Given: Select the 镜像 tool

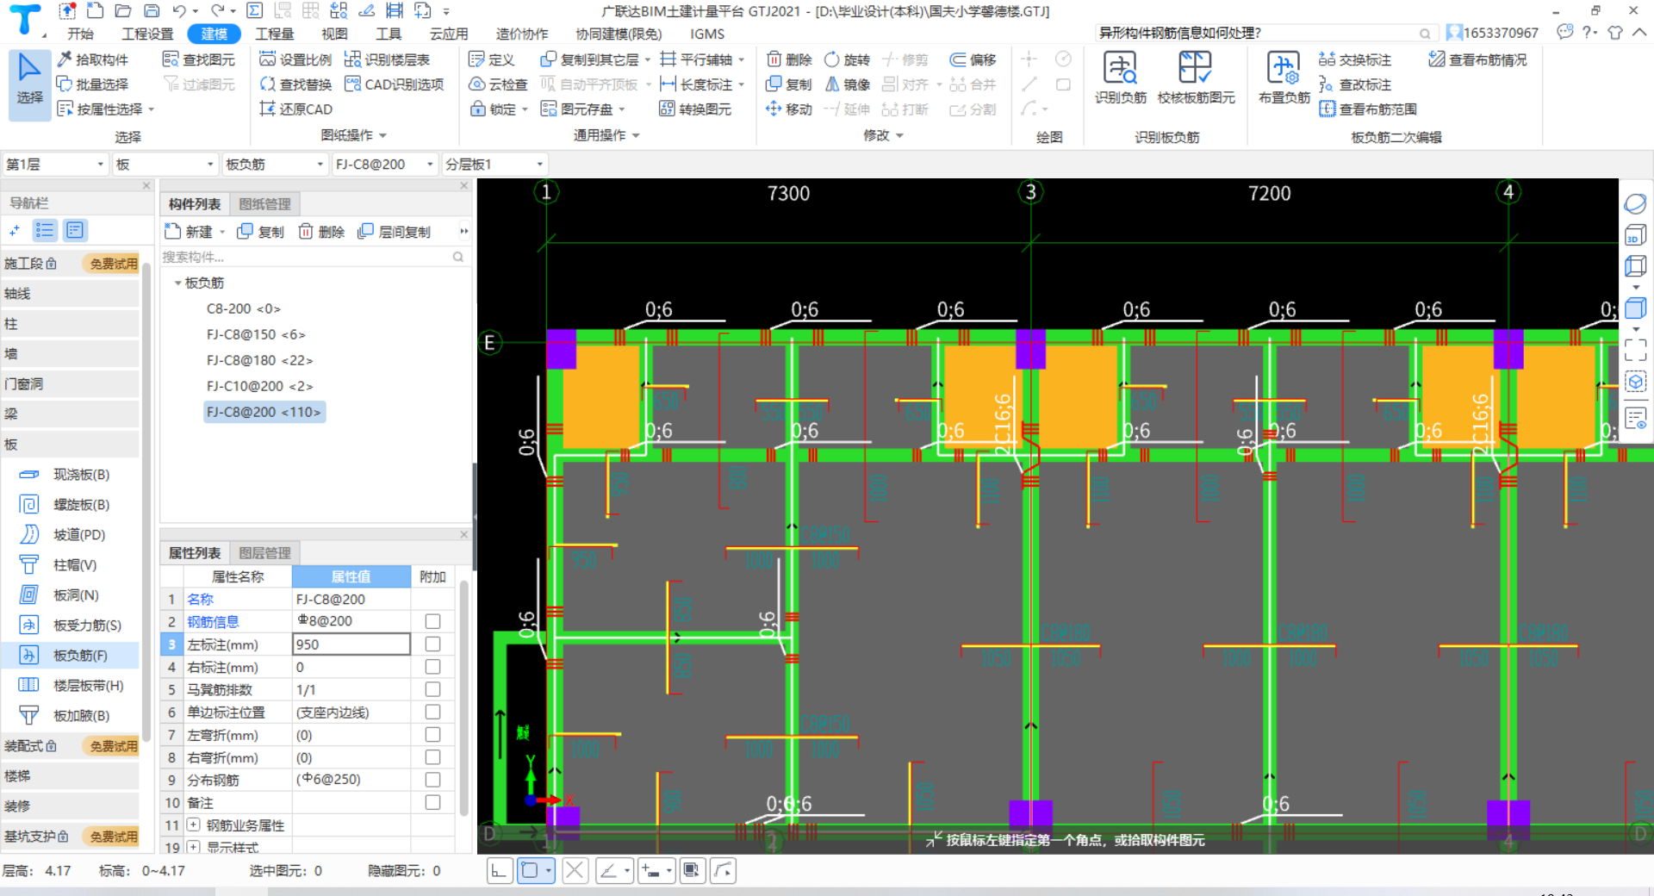Looking at the screenshot, I should click(848, 84).
